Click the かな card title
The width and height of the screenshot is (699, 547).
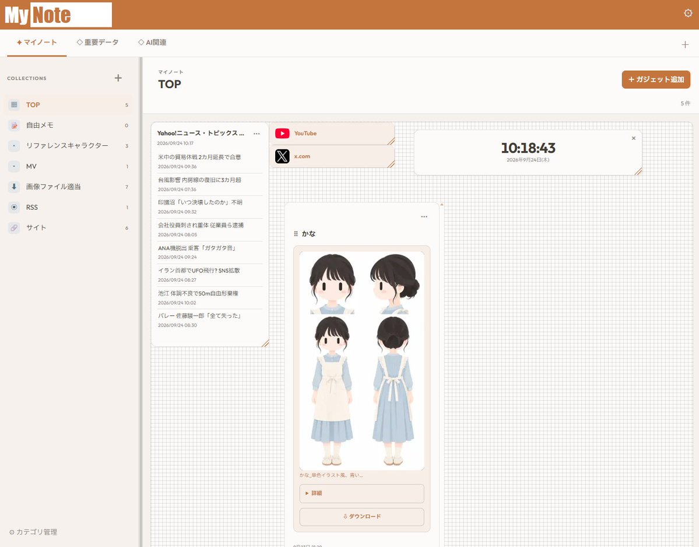308,234
